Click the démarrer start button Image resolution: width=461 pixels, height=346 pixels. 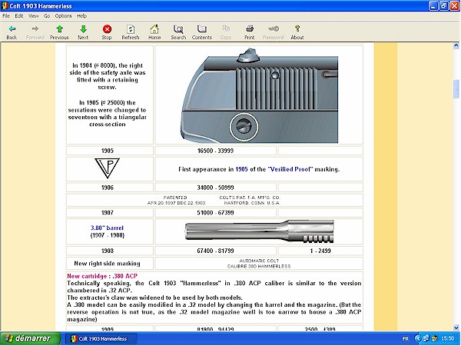point(30,338)
